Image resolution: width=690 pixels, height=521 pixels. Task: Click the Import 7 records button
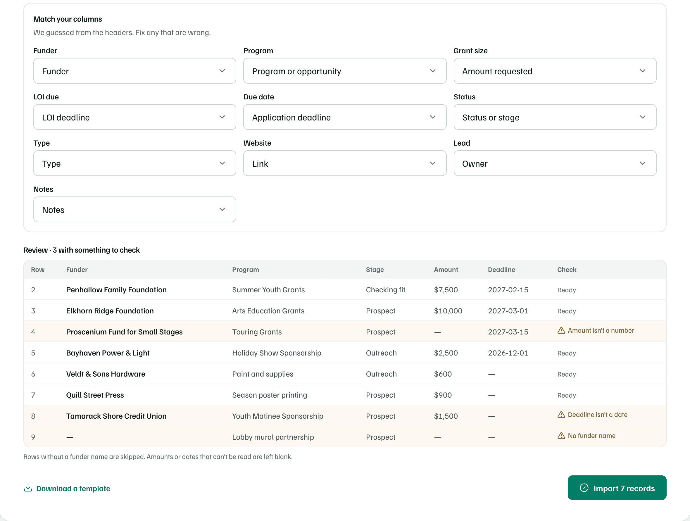coord(617,488)
